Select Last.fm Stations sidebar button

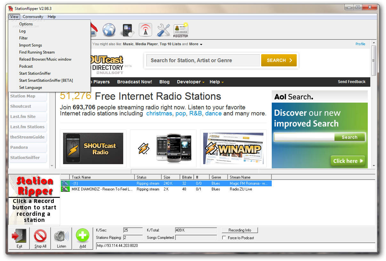(28, 127)
